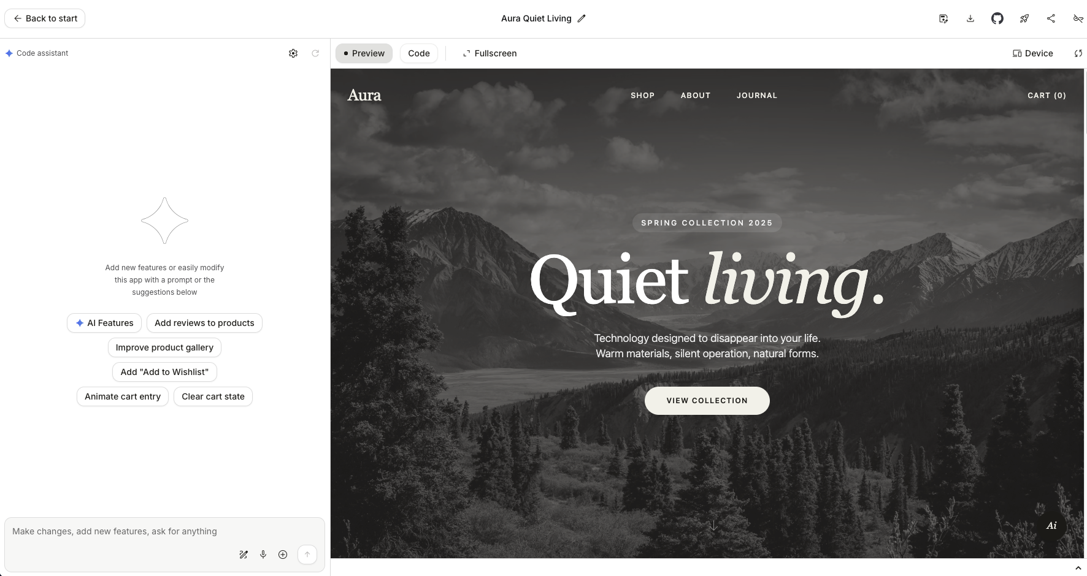Image resolution: width=1087 pixels, height=576 pixels.
Task: Open the GitHub icon in the header
Action: click(997, 18)
